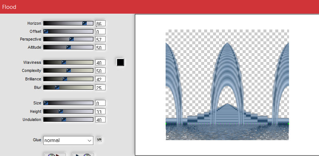The image size is (319, 156).
Task: Click the Waviness slider track
Action: 68,62
